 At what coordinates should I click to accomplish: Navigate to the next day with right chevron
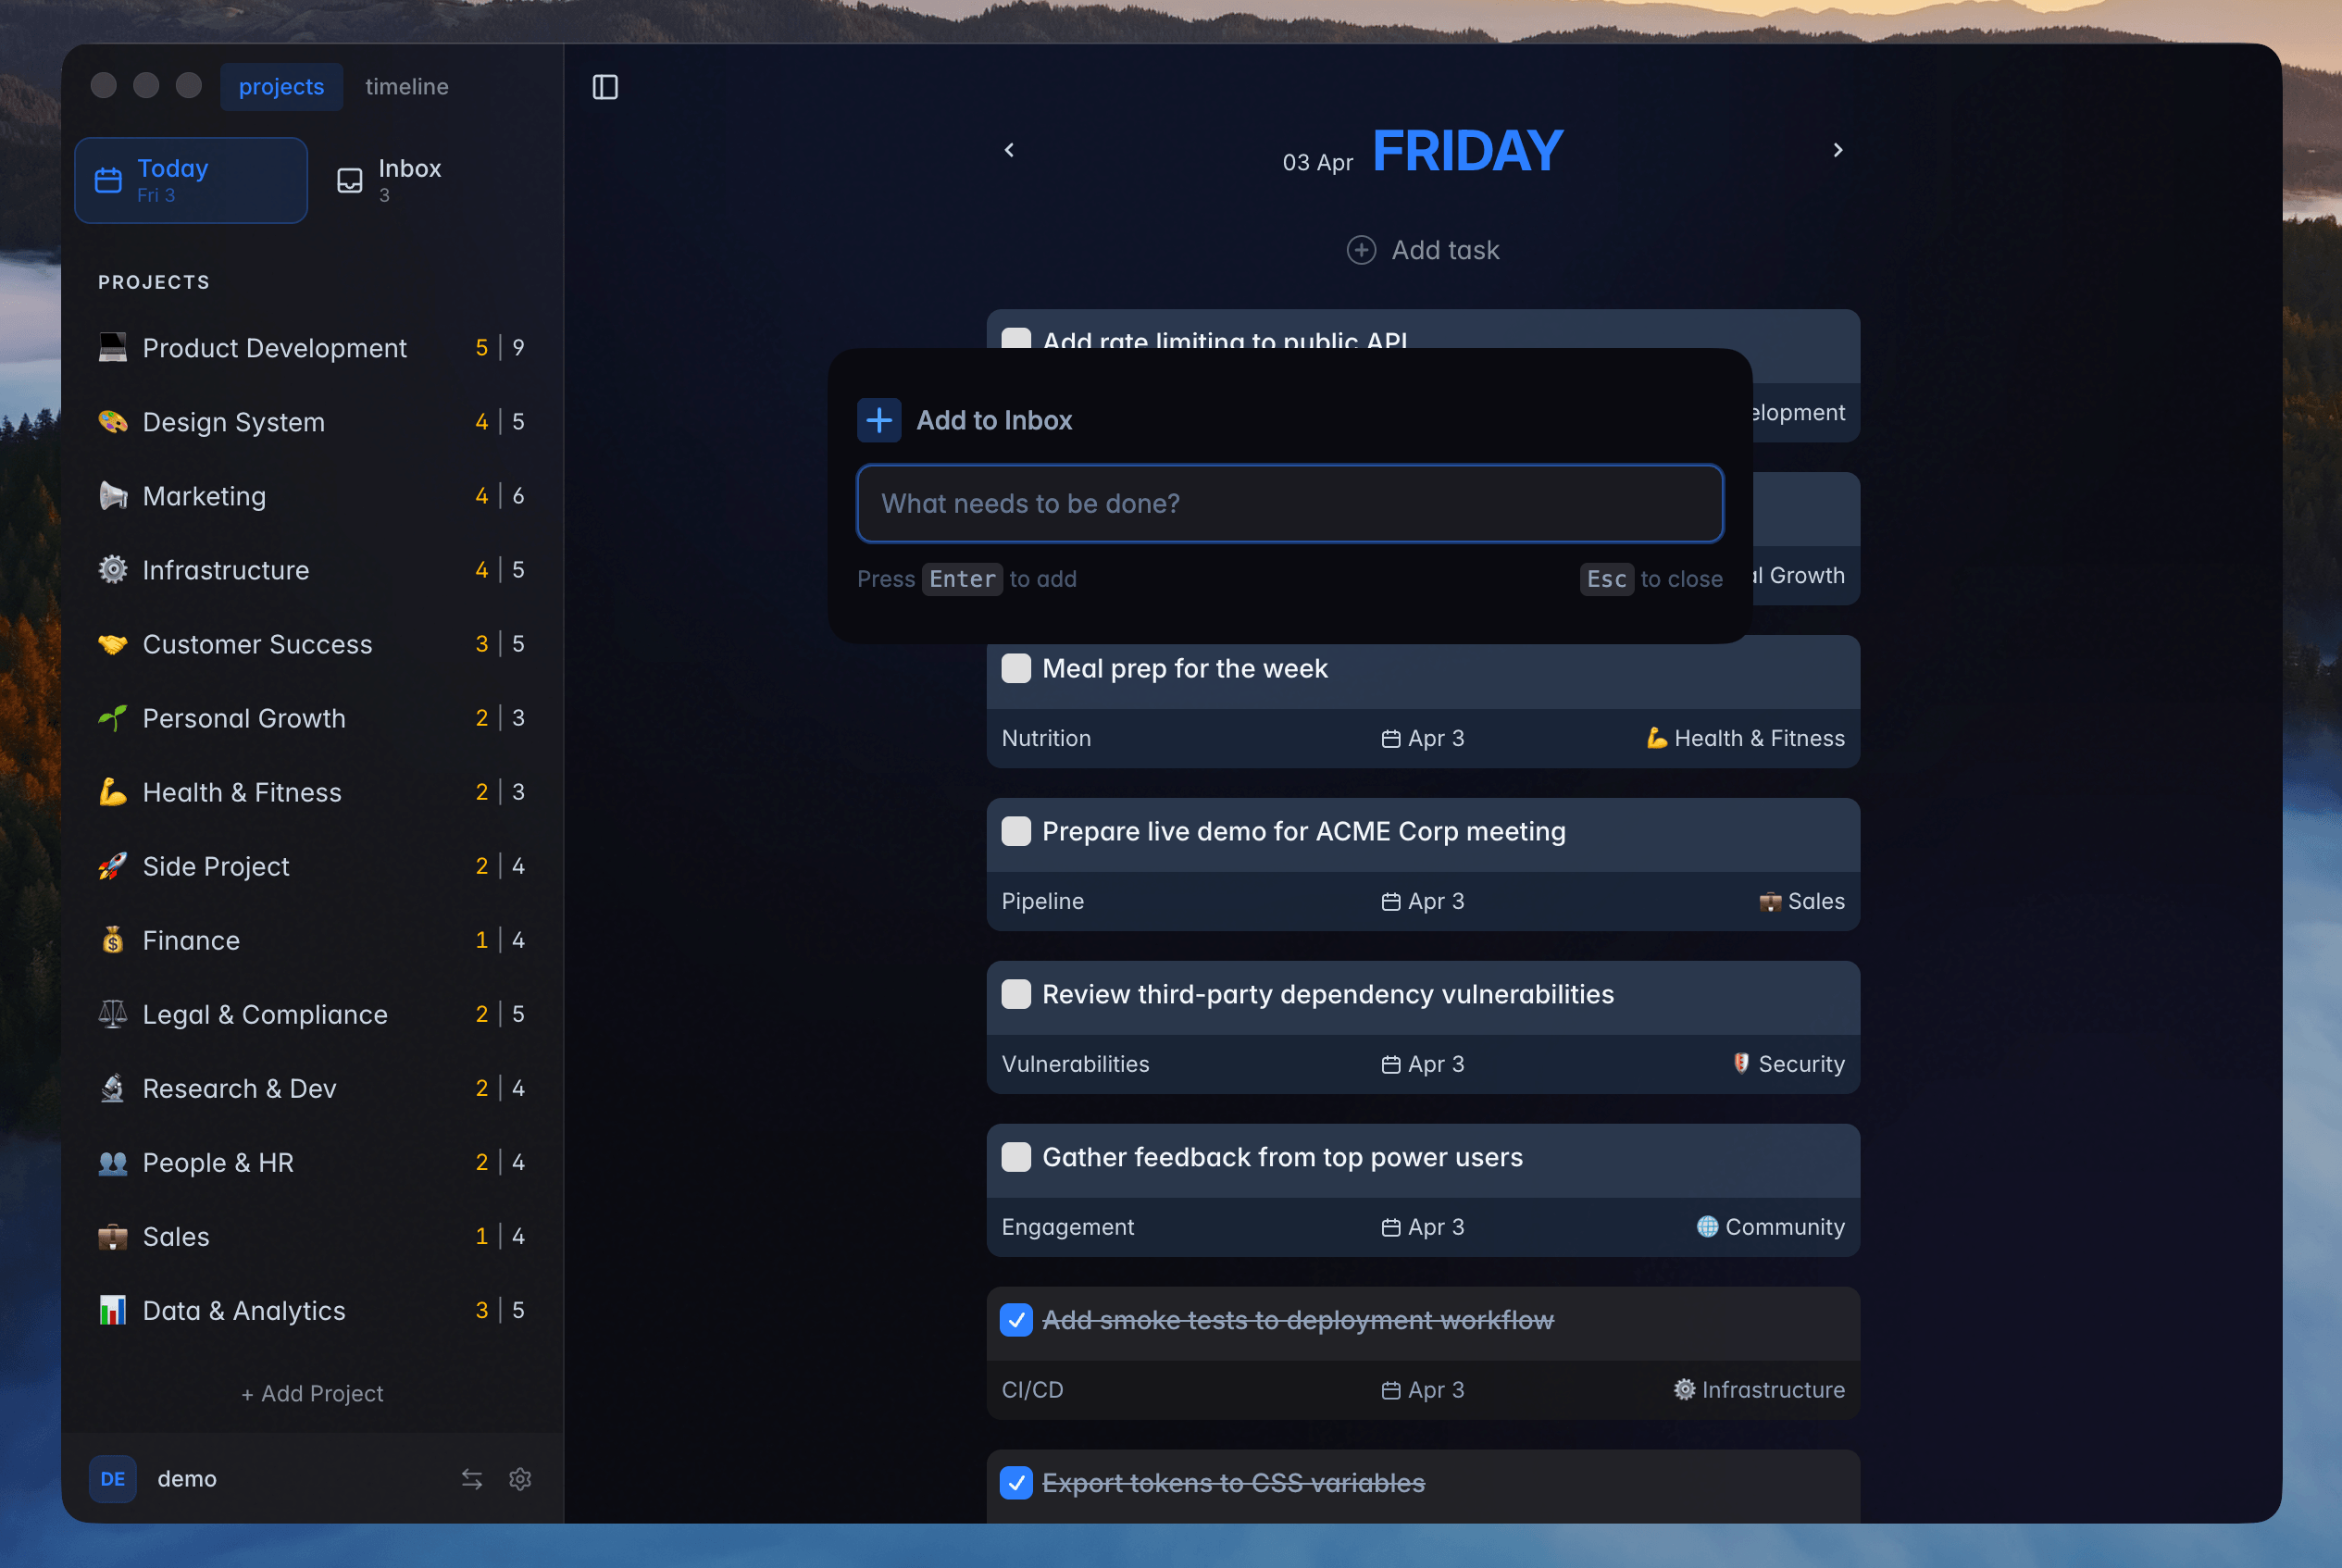coord(1838,149)
